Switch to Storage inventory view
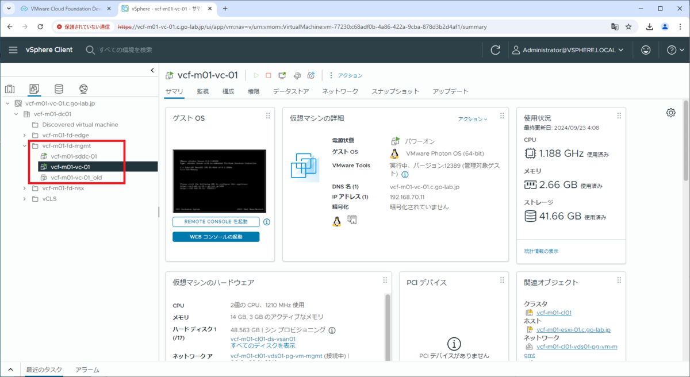This screenshot has height=377, width=690. point(59,89)
